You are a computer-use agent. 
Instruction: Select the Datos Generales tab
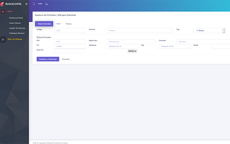(44, 24)
